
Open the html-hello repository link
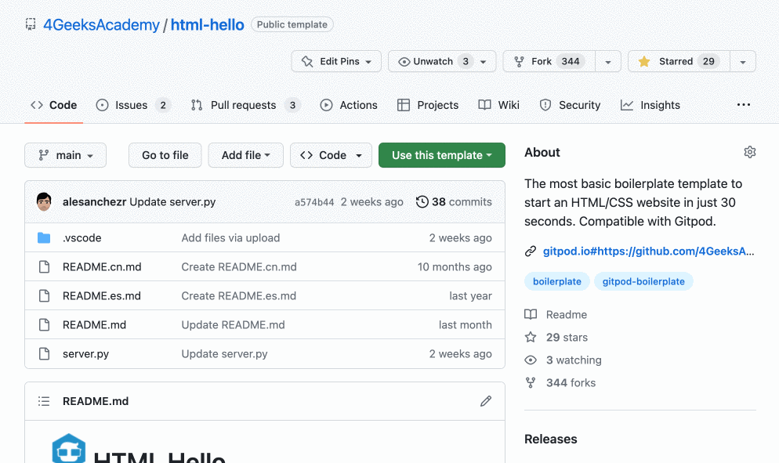[207, 25]
